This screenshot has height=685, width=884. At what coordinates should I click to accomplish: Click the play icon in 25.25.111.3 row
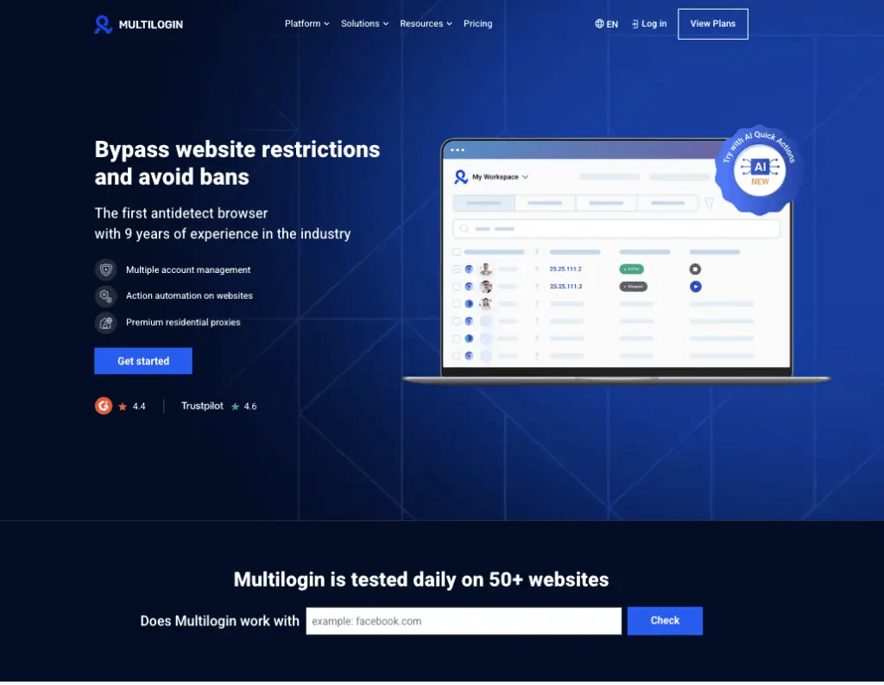coord(695,287)
